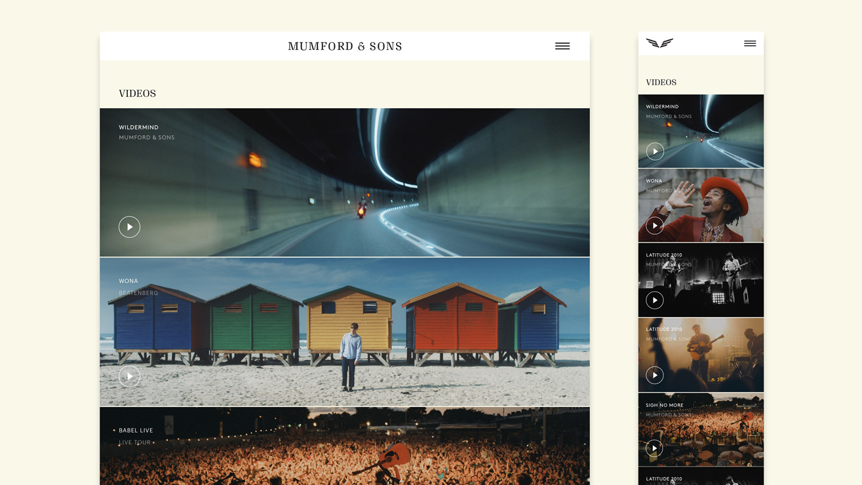Image resolution: width=862 pixels, height=485 pixels.
Task: Click the Mumford & Sons site title
Action: pos(345,47)
